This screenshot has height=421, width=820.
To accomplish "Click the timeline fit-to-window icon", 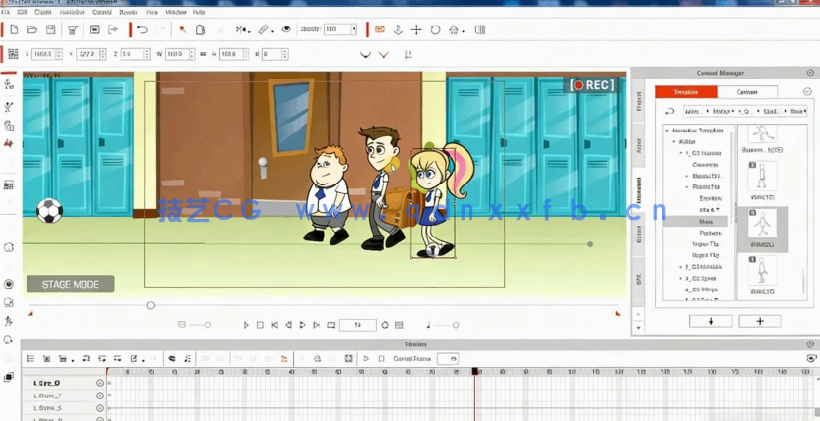I will (x=348, y=359).
